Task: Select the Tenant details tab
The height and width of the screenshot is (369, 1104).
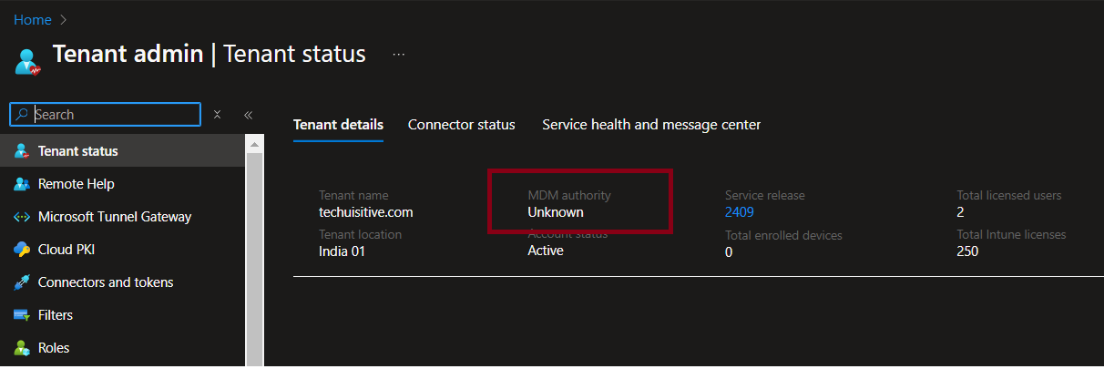Action: (x=338, y=125)
